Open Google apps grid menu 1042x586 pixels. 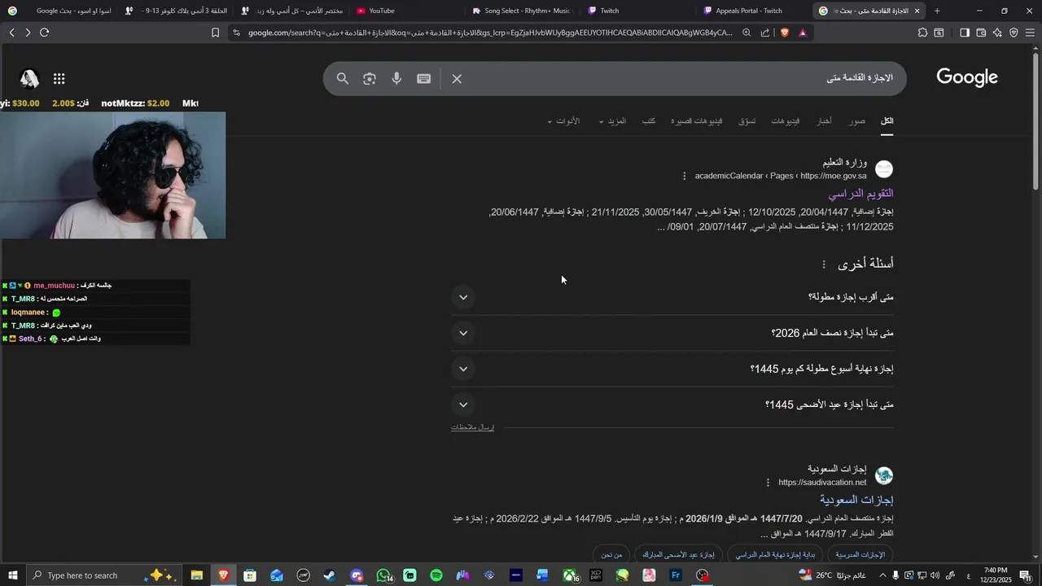point(59,79)
